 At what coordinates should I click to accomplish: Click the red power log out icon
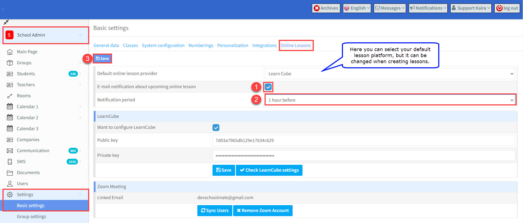tap(499, 8)
